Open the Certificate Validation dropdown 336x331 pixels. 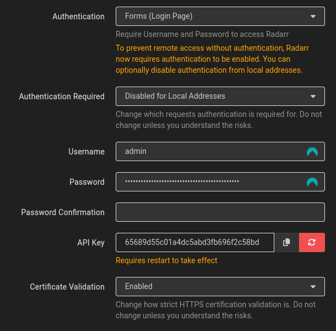point(220,286)
